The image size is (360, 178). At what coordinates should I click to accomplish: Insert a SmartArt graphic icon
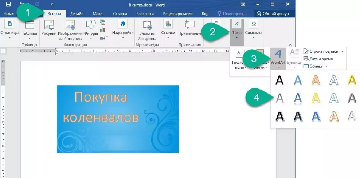click(x=102, y=22)
